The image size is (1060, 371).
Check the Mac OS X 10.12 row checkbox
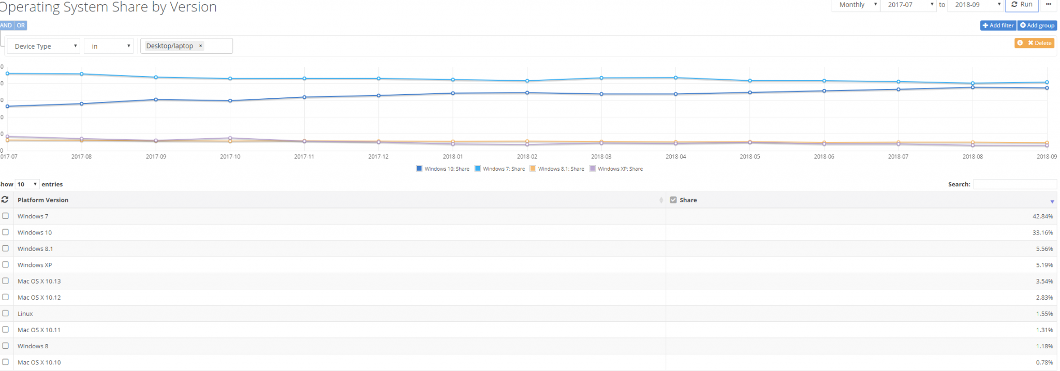coord(6,297)
